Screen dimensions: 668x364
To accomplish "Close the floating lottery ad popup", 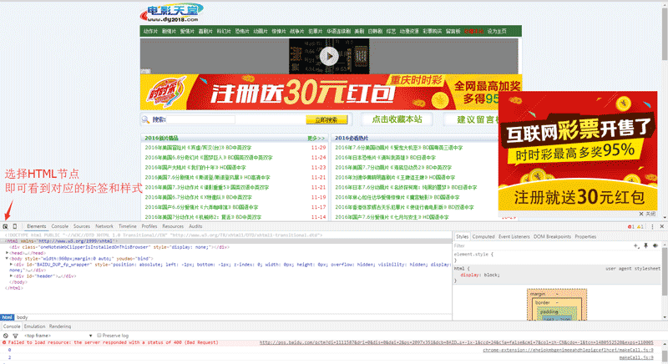I will tap(646, 214).
